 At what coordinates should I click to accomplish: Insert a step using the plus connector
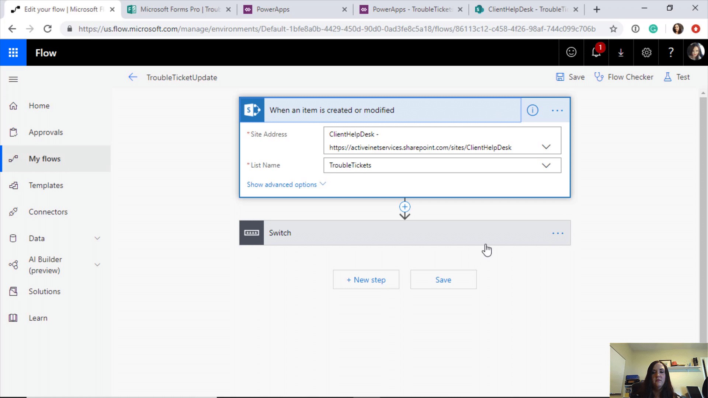coord(405,206)
